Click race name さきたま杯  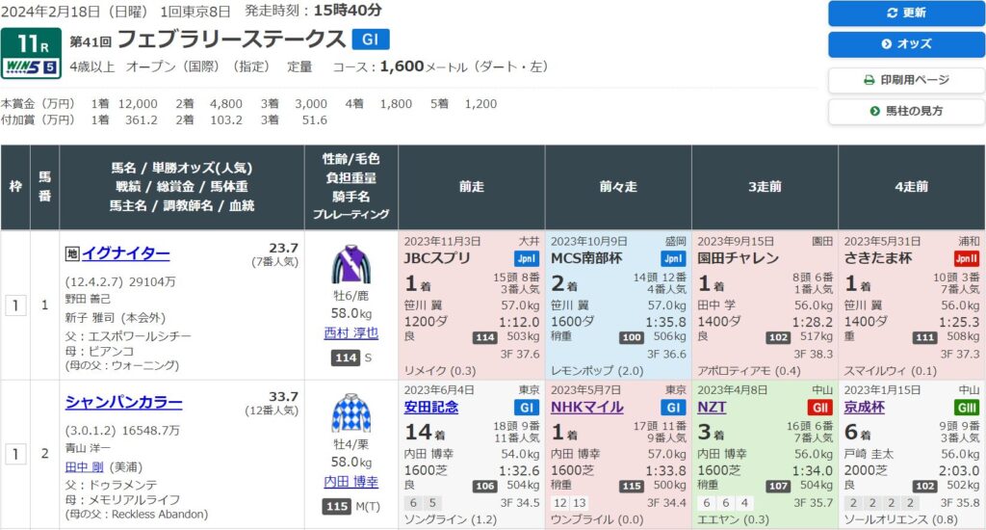point(878,258)
